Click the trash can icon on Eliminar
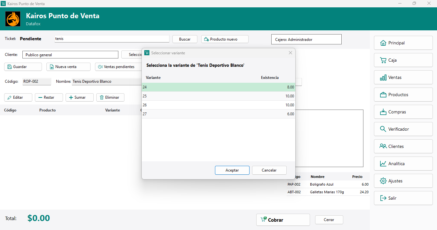Image resolution: width=437 pixels, height=230 pixels. coord(102,97)
